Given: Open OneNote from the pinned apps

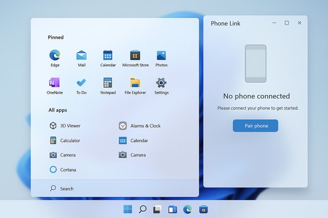Looking at the screenshot, I should tap(55, 86).
